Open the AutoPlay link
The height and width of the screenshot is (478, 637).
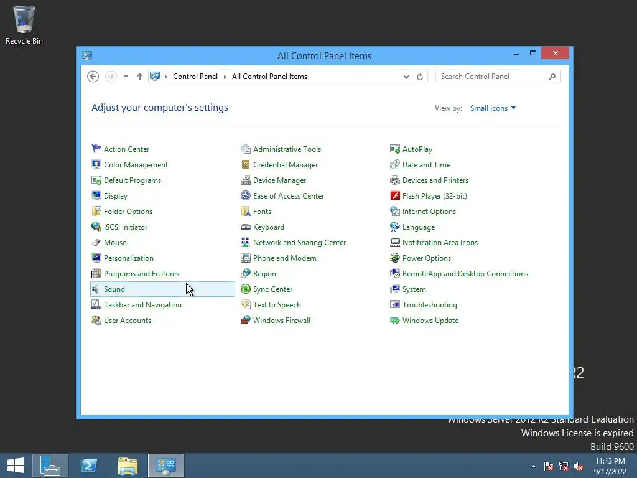point(417,149)
